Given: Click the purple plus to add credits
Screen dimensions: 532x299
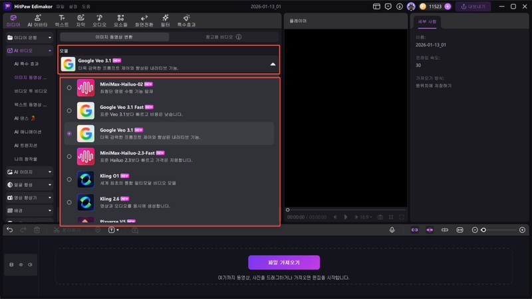Looking at the screenshot, I should [448, 7].
